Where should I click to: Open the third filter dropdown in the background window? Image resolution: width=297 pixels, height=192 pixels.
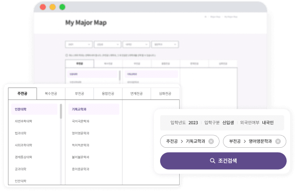136,44
